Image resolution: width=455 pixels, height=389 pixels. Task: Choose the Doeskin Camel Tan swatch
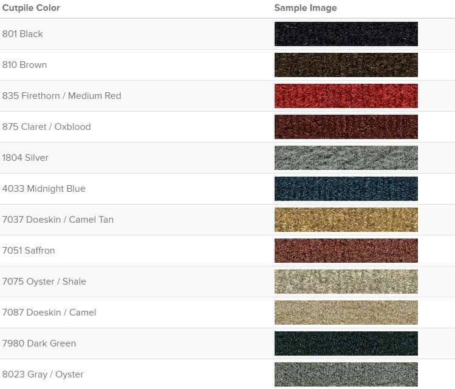(346, 220)
